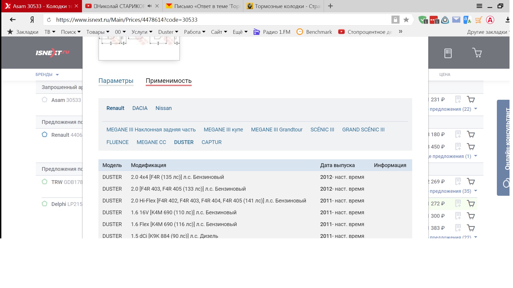Open the red Adblock extension icon
This screenshot has height=288, width=513.
pos(490,20)
